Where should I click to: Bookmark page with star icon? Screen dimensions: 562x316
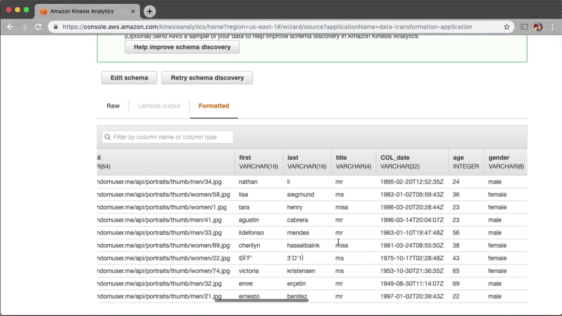tap(507, 27)
